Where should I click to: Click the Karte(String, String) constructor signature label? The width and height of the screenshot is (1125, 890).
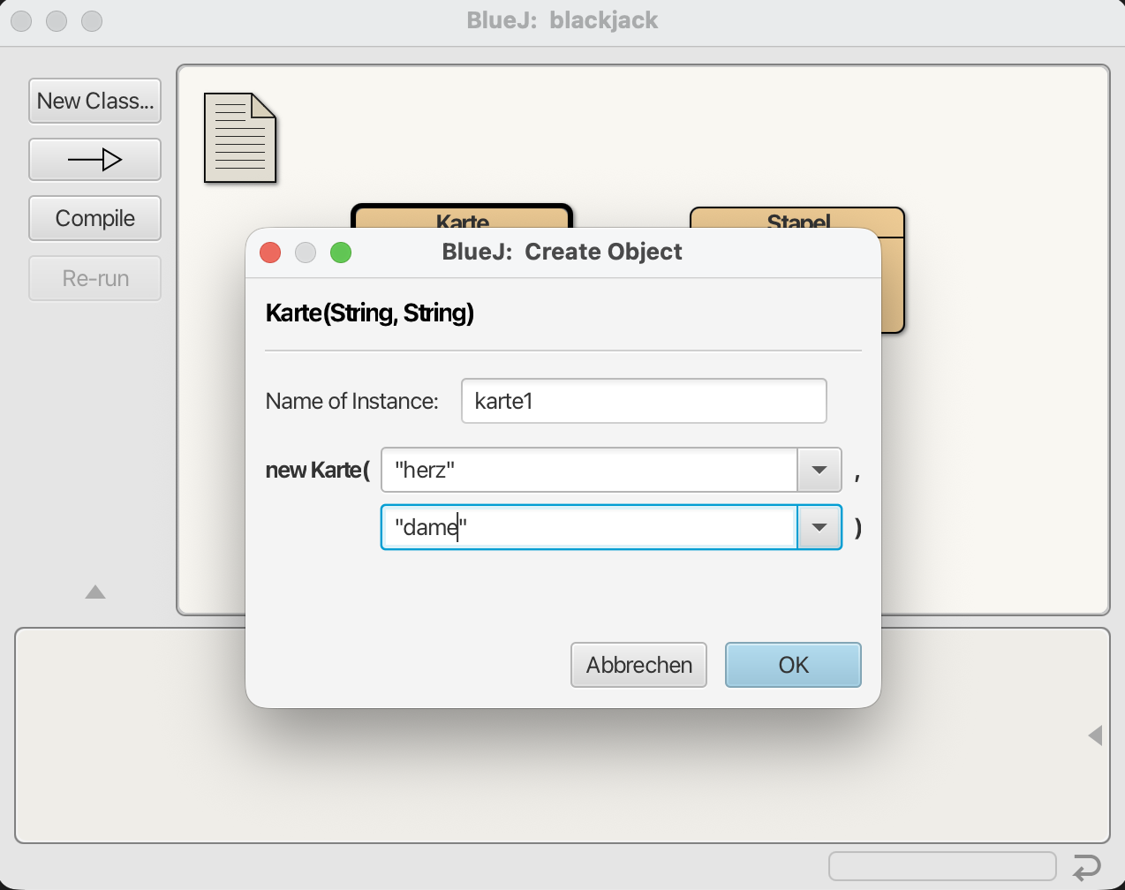(x=370, y=313)
